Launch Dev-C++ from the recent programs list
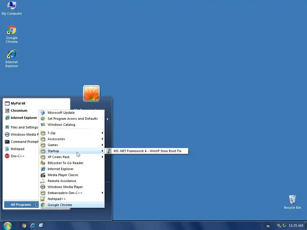307x230 pixels. click(x=22, y=156)
